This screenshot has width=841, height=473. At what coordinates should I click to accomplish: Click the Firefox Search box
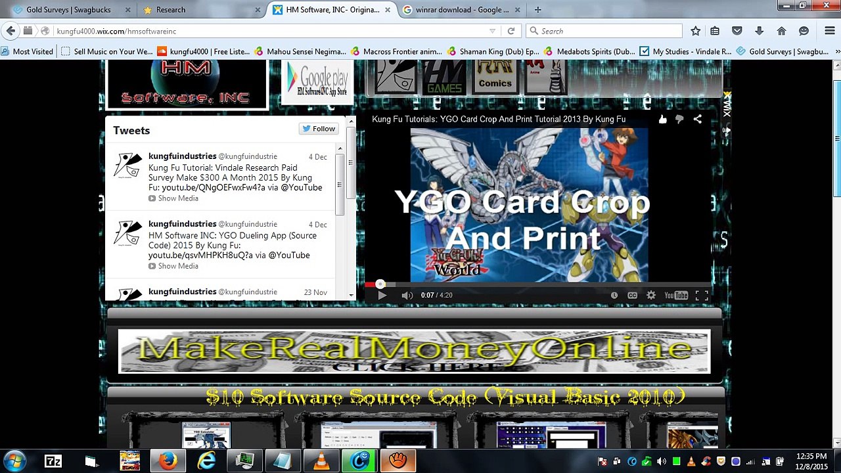point(604,31)
